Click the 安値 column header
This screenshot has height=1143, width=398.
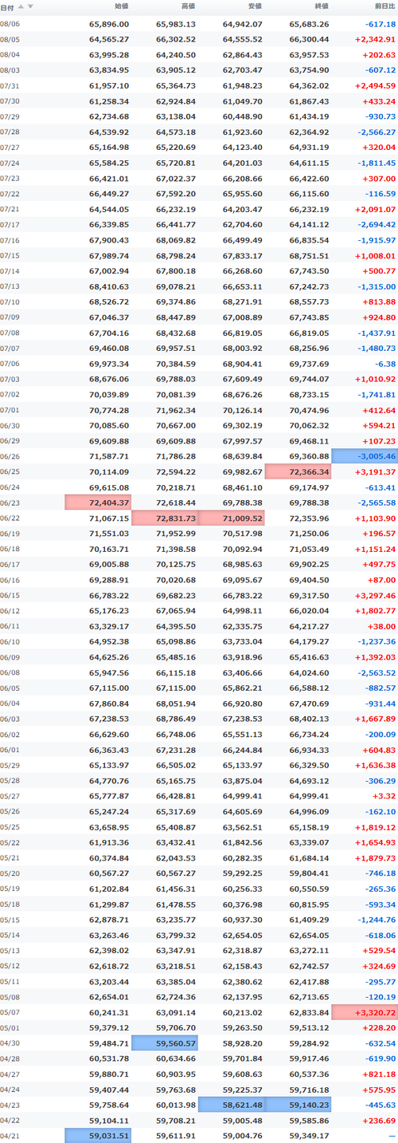coord(255,6)
